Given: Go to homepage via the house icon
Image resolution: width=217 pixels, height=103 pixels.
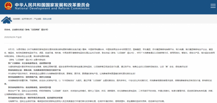Looking at the screenshot, I should [x=6, y=20].
